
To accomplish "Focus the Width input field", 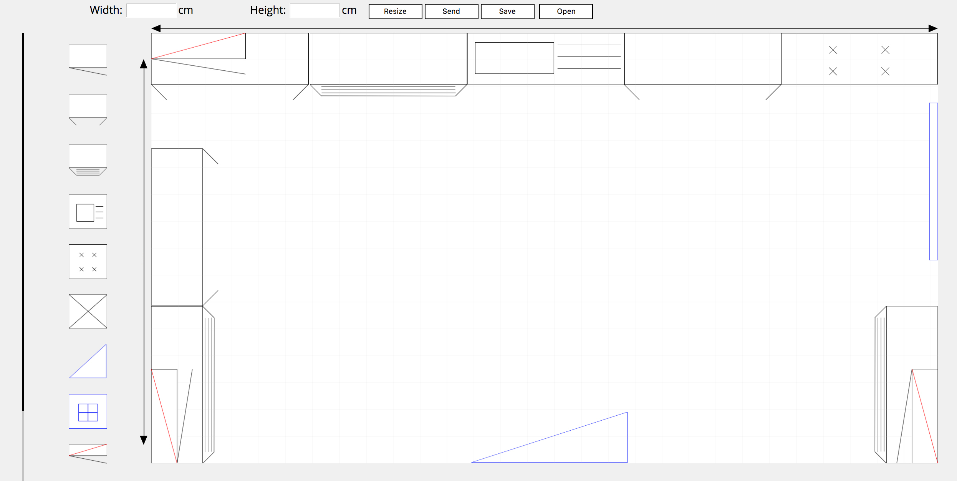I will click(x=151, y=10).
